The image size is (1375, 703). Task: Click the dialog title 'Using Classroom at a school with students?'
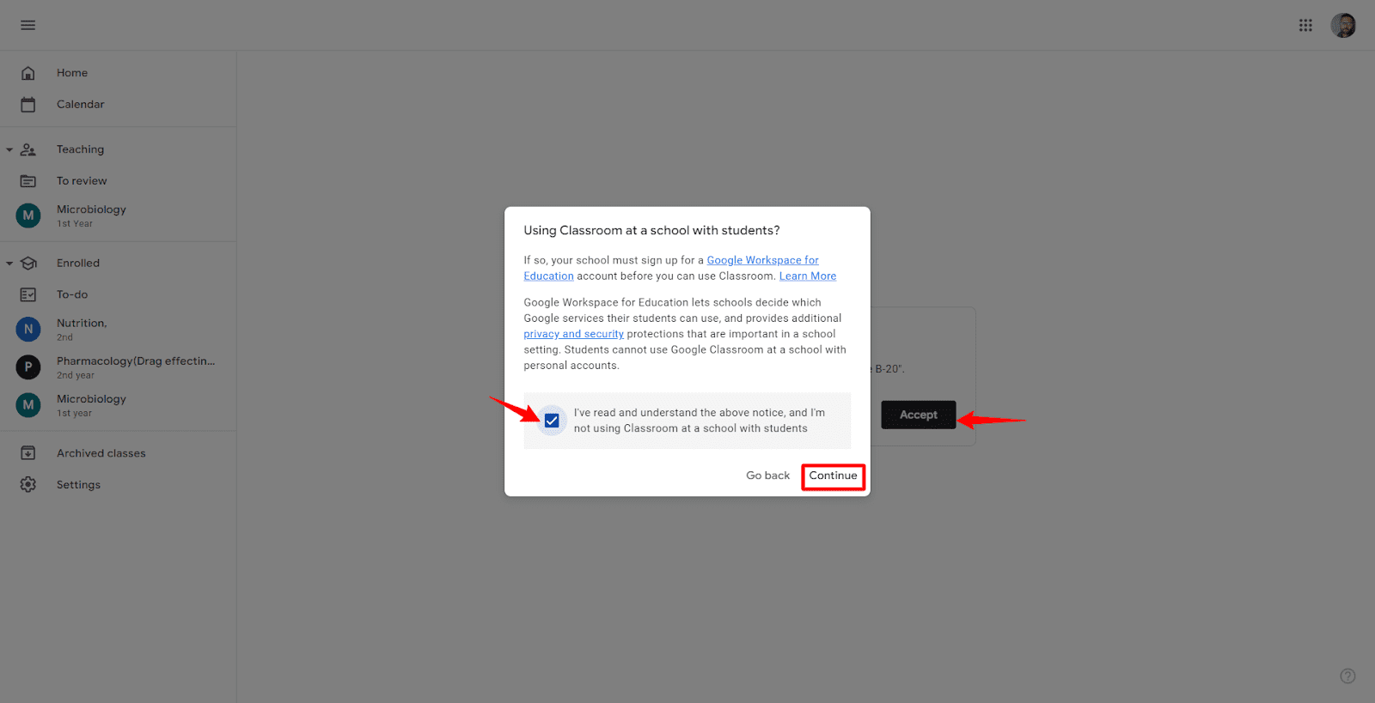[651, 231]
